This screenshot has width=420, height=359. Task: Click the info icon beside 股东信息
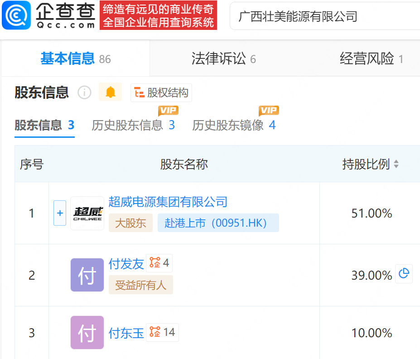[x=84, y=92]
